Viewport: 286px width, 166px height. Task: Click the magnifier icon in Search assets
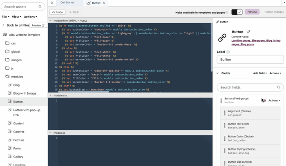40,7
